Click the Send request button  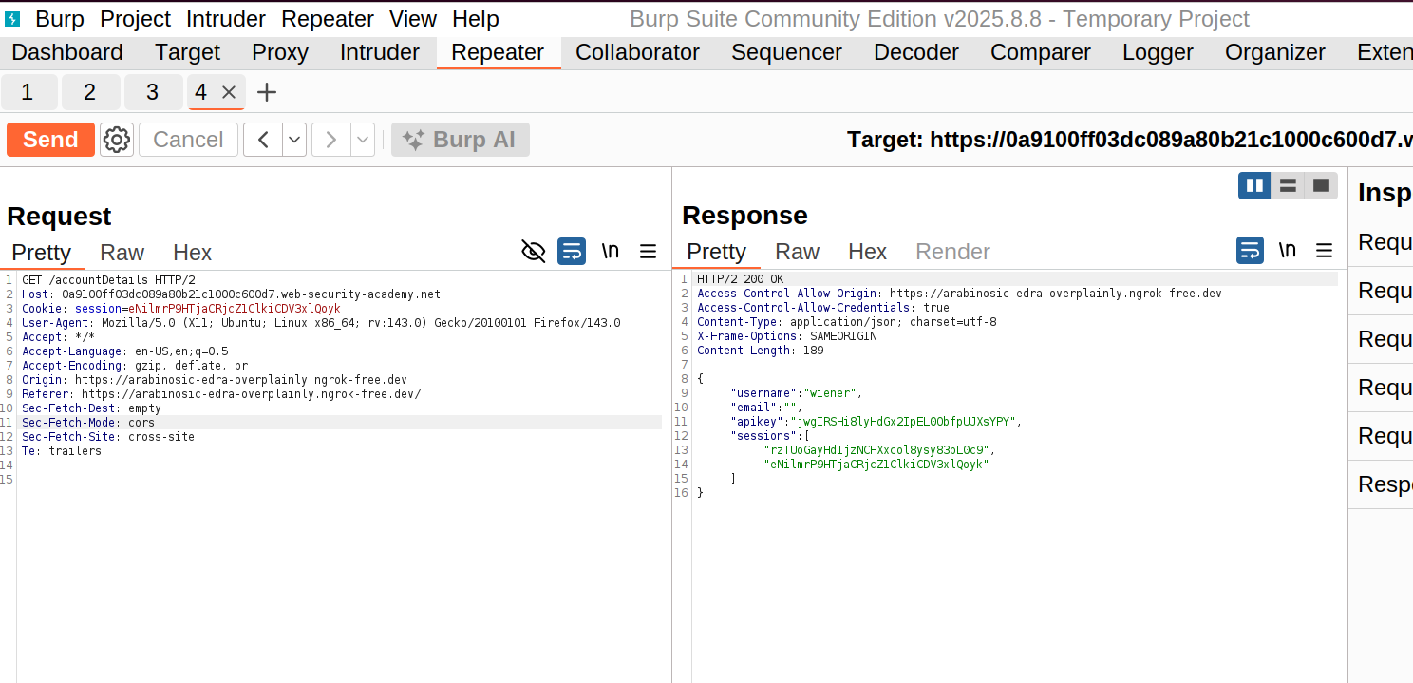50,140
